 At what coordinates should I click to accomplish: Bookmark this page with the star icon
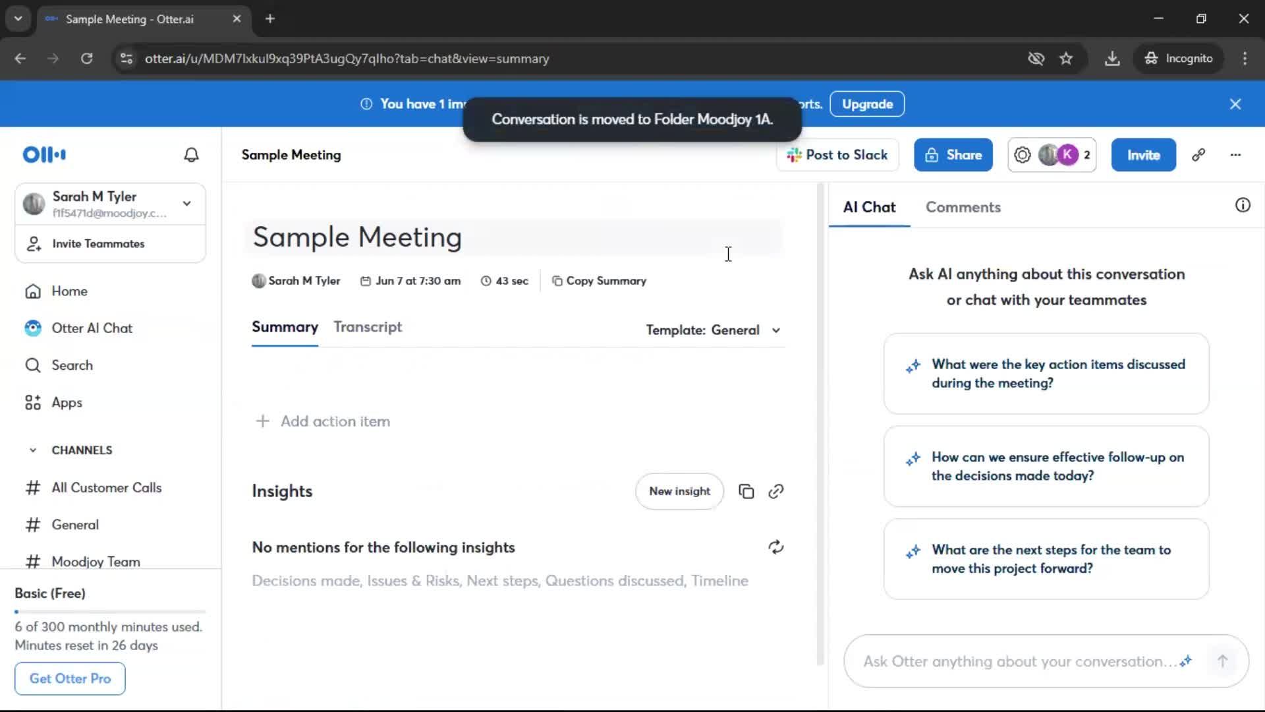coord(1066,59)
